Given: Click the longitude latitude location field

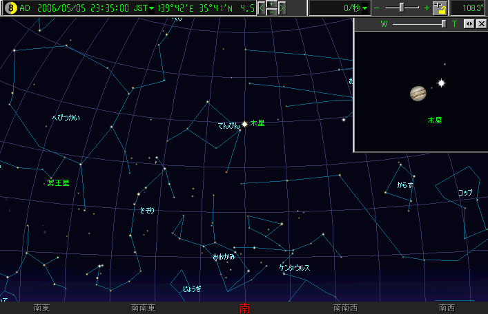Looking at the screenshot, I should click(x=207, y=8).
